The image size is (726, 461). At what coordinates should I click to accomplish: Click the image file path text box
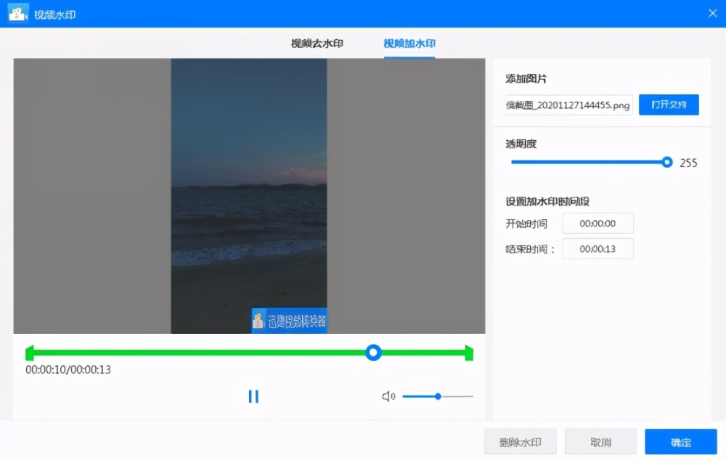coord(568,105)
